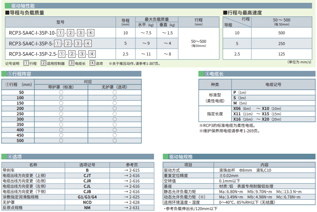Click the horizontal load value ～11
317x212 pixels.
click(x=146, y=54)
